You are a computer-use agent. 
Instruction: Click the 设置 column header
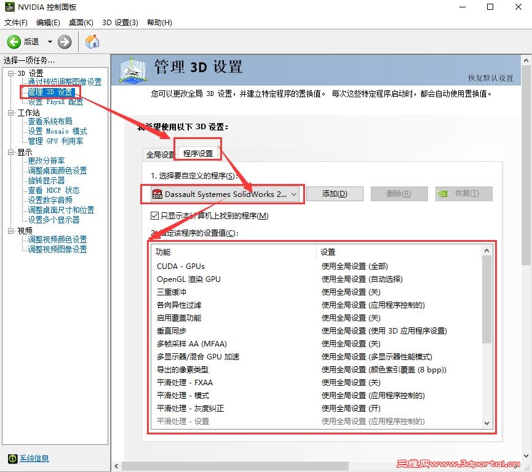(x=399, y=252)
